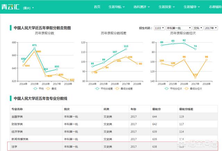Select the 新闻传播学类 row name
Screen dimensions: 222x151
click(20, 139)
